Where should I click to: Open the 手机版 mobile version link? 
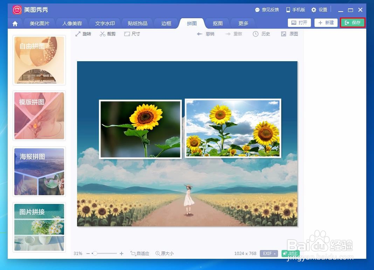295,10
